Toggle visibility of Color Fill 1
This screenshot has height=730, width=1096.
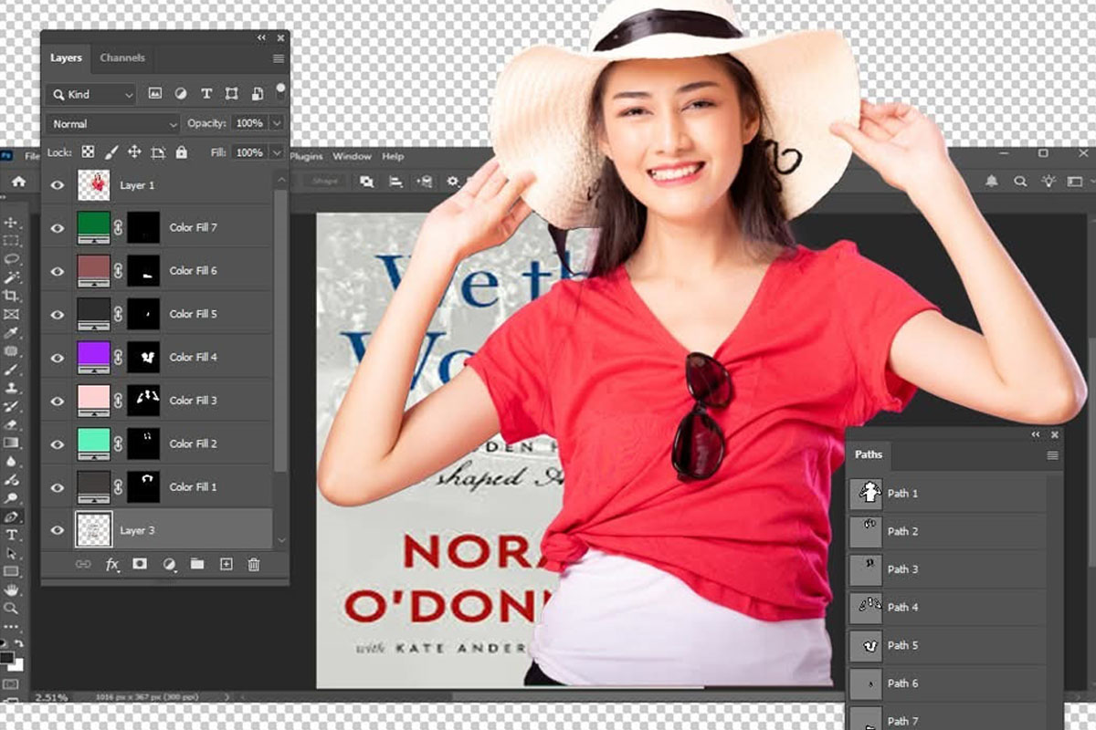(x=58, y=487)
